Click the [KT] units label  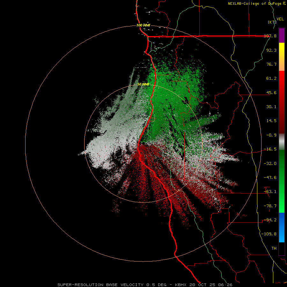[x=272, y=22]
